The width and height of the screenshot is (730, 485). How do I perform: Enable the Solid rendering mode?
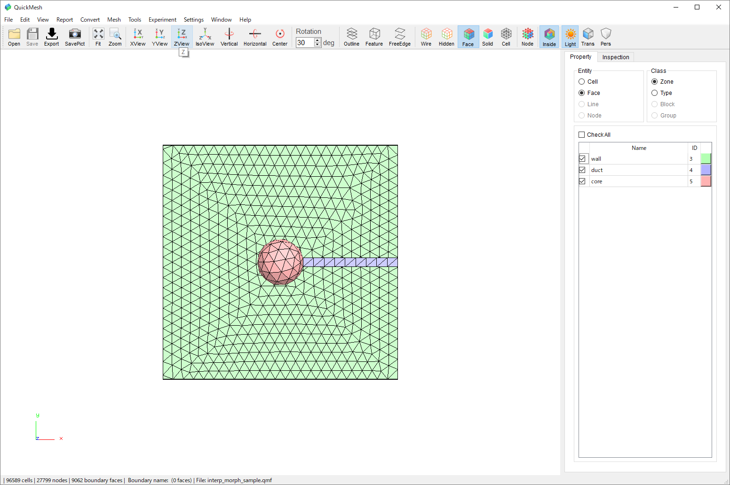tap(488, 36)
